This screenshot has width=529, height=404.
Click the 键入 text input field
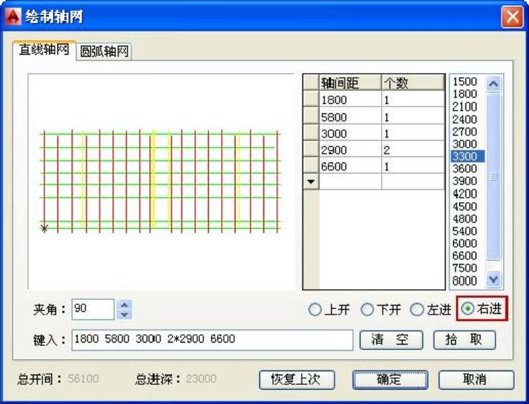(x=212, y=340)
